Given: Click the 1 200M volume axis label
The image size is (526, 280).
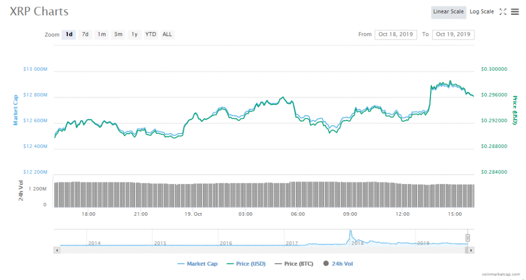Looking at the screenshot, I should coord(37,189).
